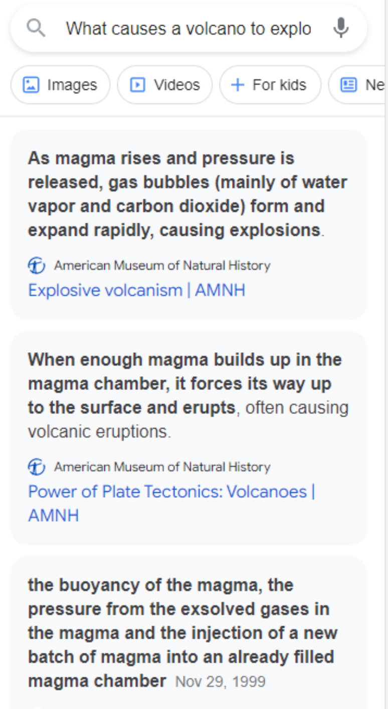Screen dimensions: 388x709
Task: Click the Images chip picture icon
Action: click(x=31, y=85)
